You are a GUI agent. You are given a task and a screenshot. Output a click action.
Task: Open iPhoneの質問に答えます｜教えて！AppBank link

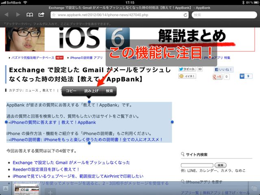(x=53, y=122)
